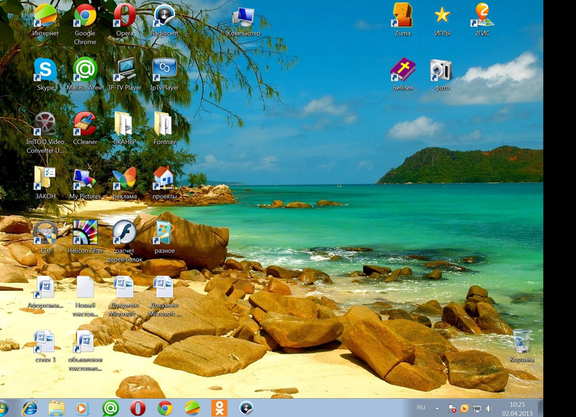Screen dimensions: 576x417
Task: Open CCleaner desktop shortcut
Action: [x=85, y=124]
